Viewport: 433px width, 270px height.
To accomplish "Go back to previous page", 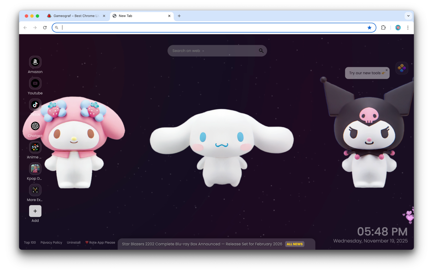I will click(x=25, y=28).
